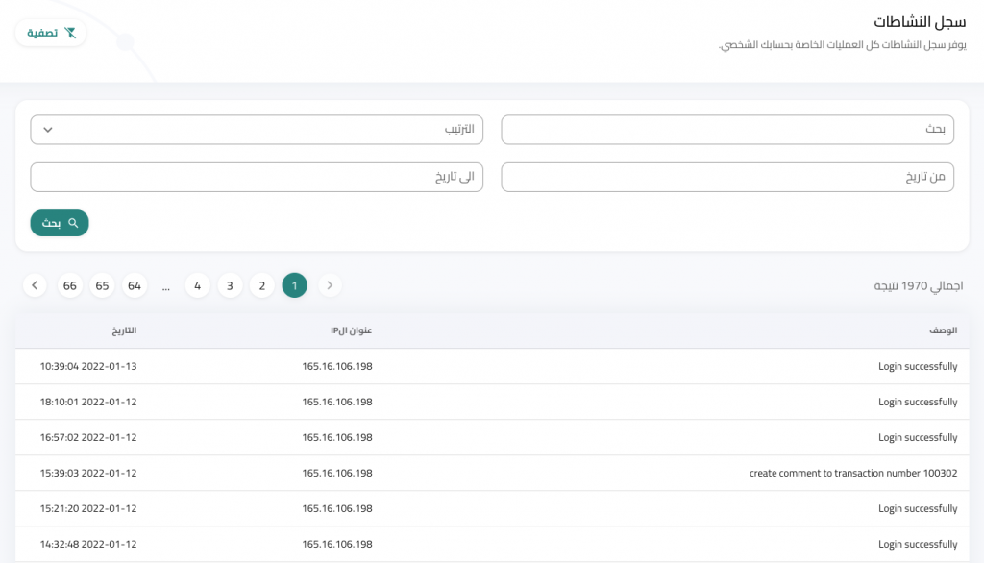
Task: Jump to page 65 in pagination
Action: tap(103, 285)
